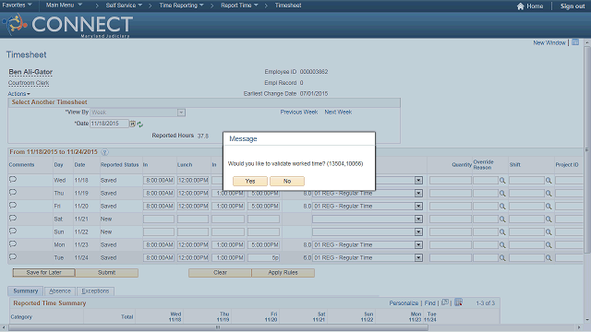Go to Next Week
The image size is (591, 332).
(x=338, y=113)
